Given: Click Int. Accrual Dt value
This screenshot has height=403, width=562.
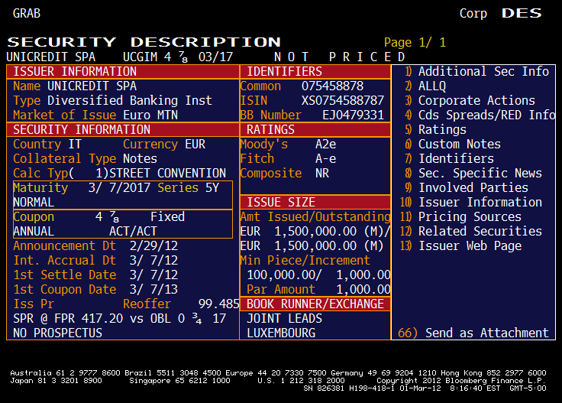Looking at the screenshot, I should click(153, 261).
